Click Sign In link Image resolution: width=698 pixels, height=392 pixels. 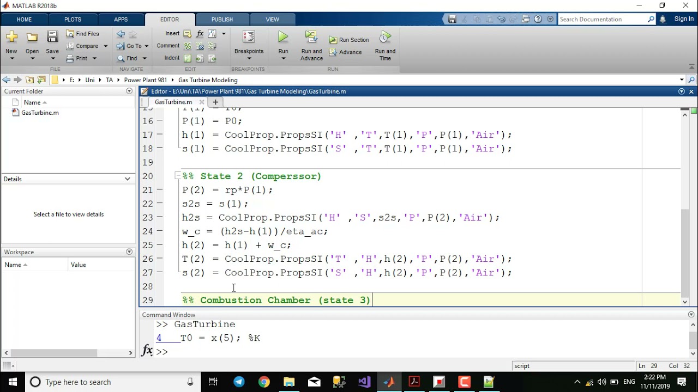pos(684,19)
